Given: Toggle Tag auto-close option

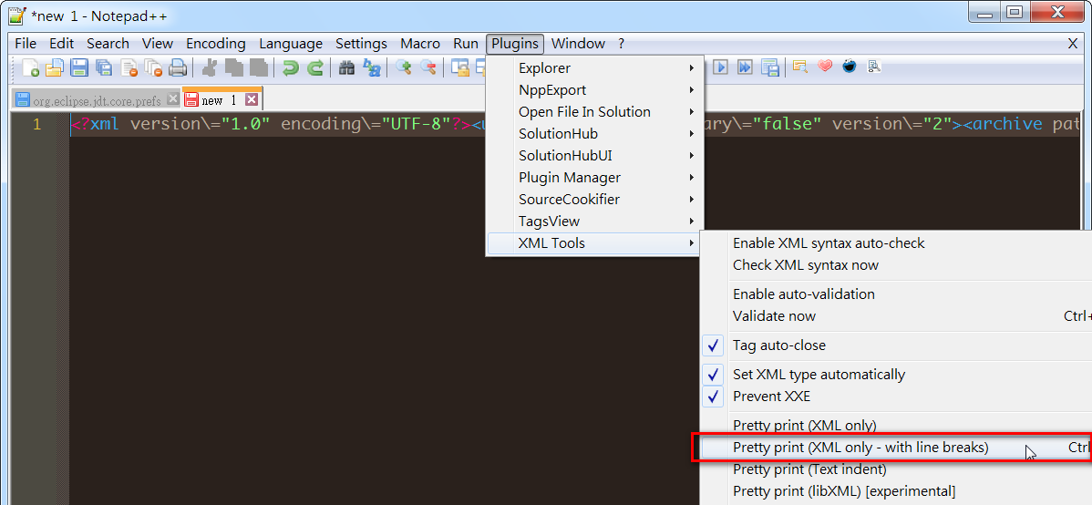Looking at the screenshot, I should click(x=895, y=345).
